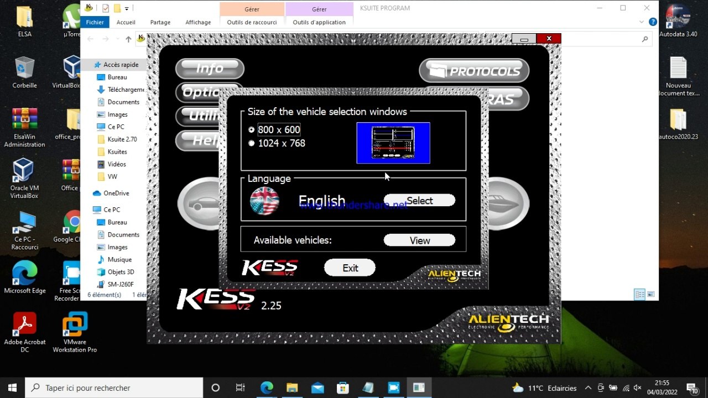
Task: Click the Exit button in options dialog
Action: tap(350, 268)
